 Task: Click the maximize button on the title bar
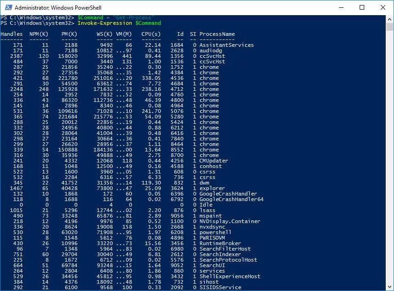click(x=362, y=8)
